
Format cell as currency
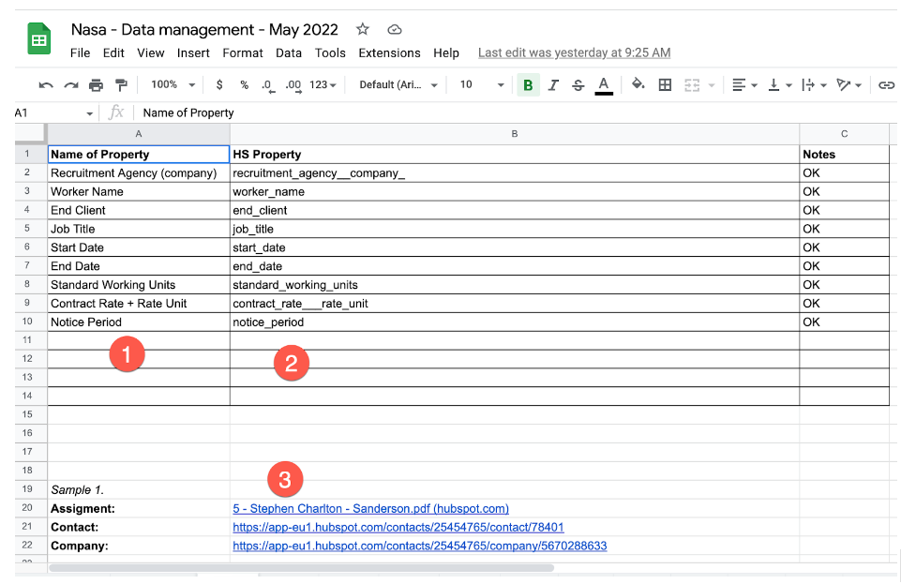[219, 85]
